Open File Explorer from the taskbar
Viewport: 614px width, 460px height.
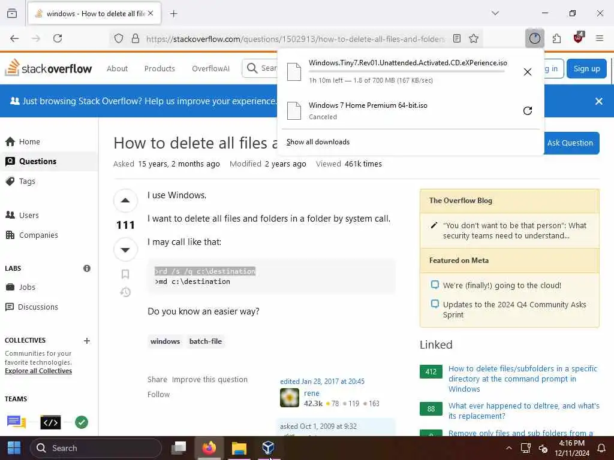(x=239, y=448)
